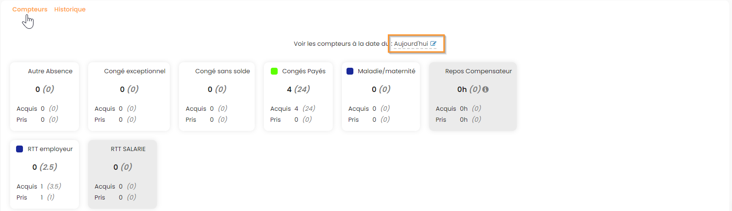This screenshot has height=211, width=732.
Task: Click the blue RTT employeur color square
Action: click(19, 149)
